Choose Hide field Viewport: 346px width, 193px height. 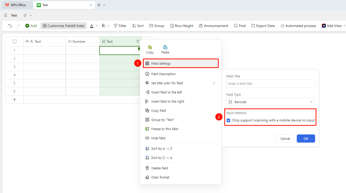tap(181, 138)
